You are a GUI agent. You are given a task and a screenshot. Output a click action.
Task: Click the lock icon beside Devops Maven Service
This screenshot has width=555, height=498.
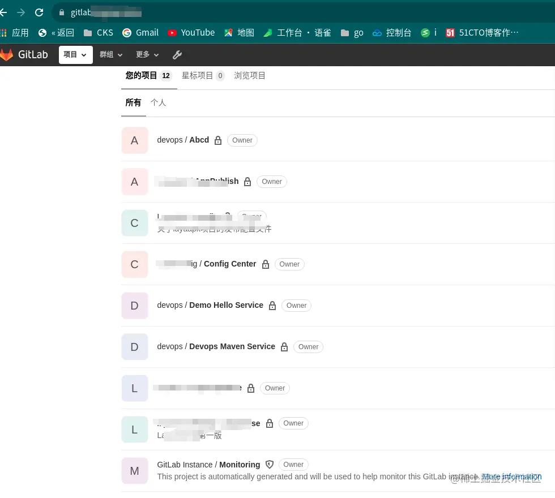(x=284, y=347)
